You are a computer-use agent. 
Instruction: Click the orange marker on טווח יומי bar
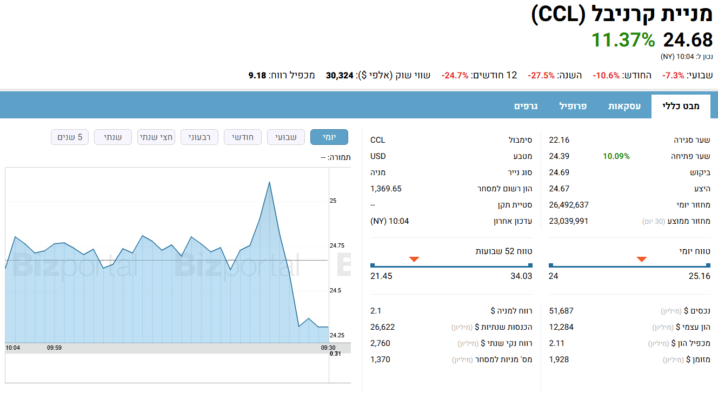(x=642, y=259)
